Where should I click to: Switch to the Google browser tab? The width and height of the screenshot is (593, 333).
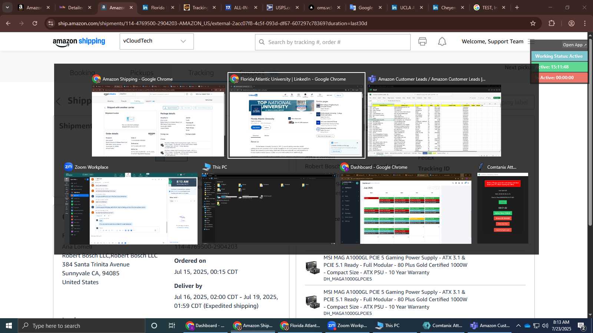[366, 7]
